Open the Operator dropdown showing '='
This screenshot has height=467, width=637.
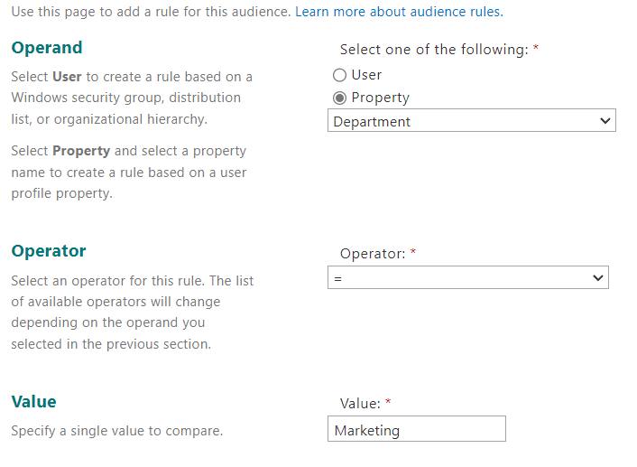[x=468, y=278]
